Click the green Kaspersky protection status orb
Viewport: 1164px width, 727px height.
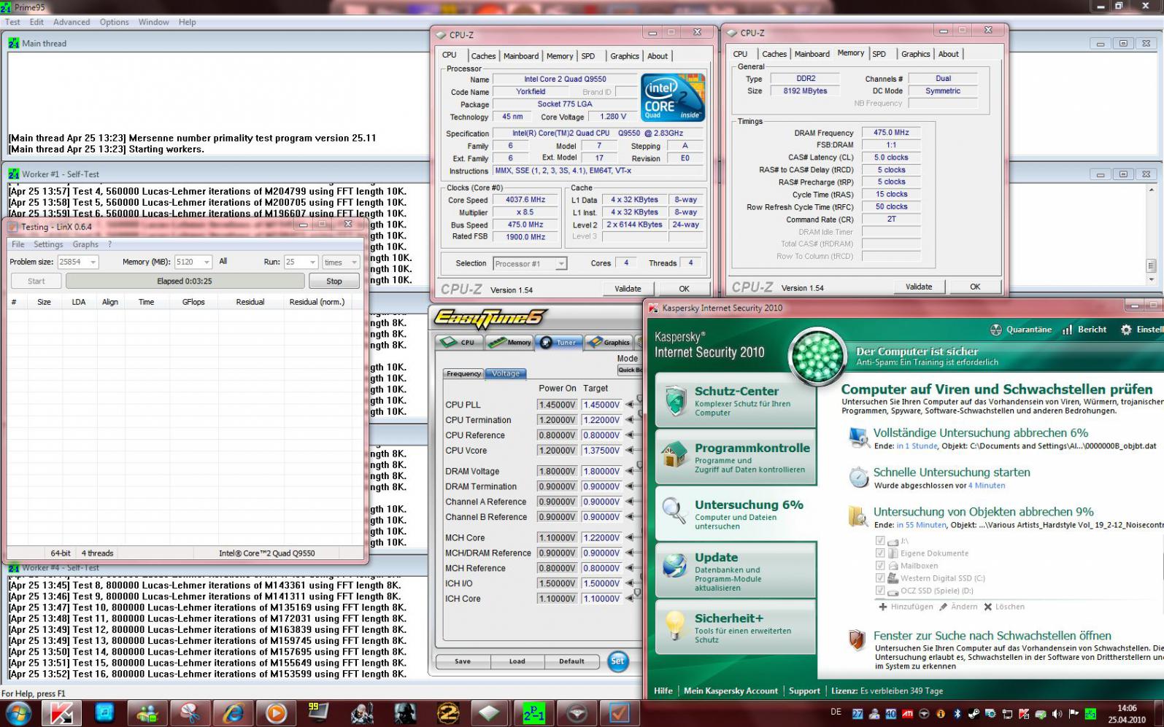coord(817,357)
